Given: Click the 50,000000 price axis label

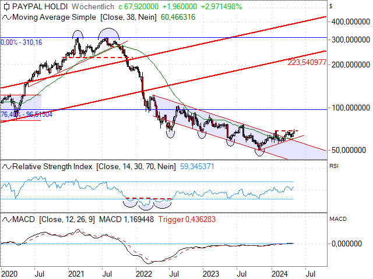Looking at the screenshot, I should (349, 150).
